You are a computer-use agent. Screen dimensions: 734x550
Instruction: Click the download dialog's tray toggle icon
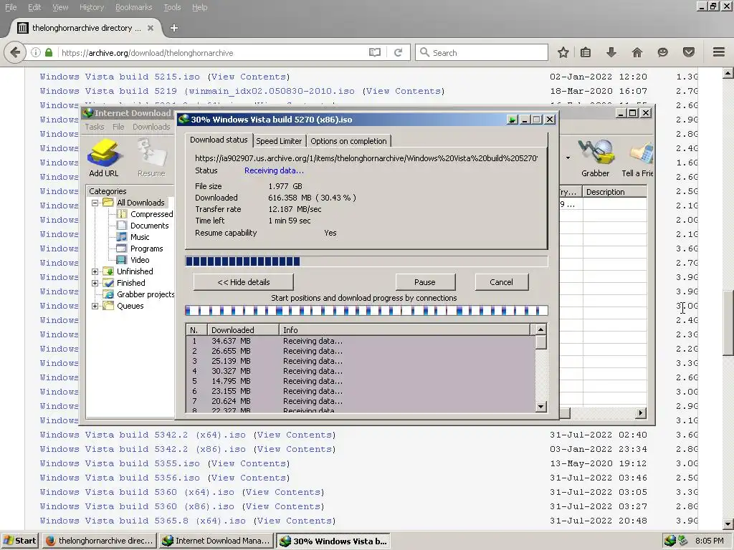pyautogui.click(x=512, y=120)
